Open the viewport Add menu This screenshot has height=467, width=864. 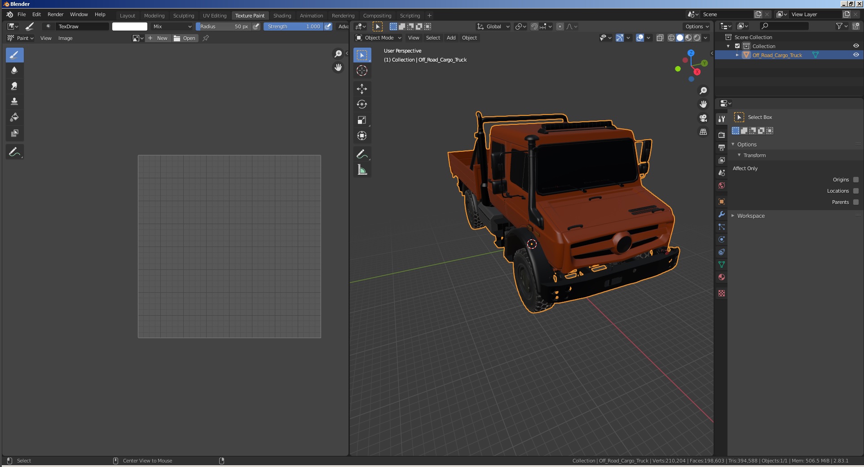pyautogui.click(x=451, y=38)
